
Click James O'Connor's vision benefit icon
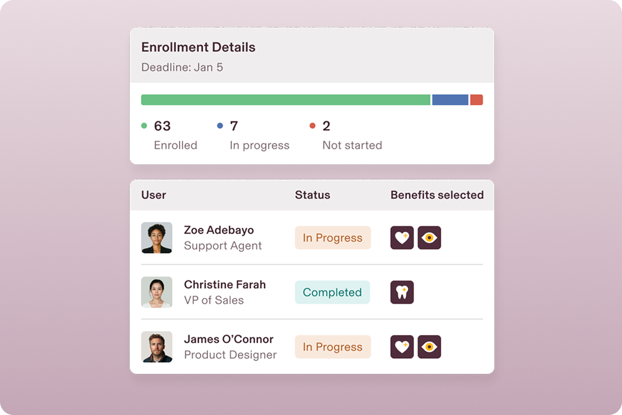coord(428,346)
